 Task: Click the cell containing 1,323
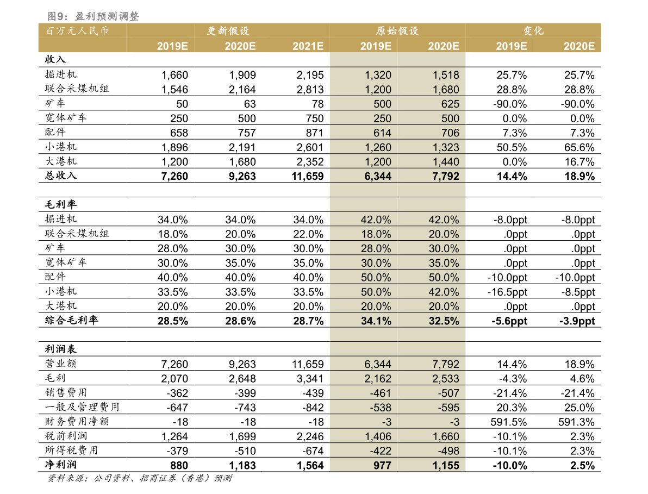pos(446,147)
